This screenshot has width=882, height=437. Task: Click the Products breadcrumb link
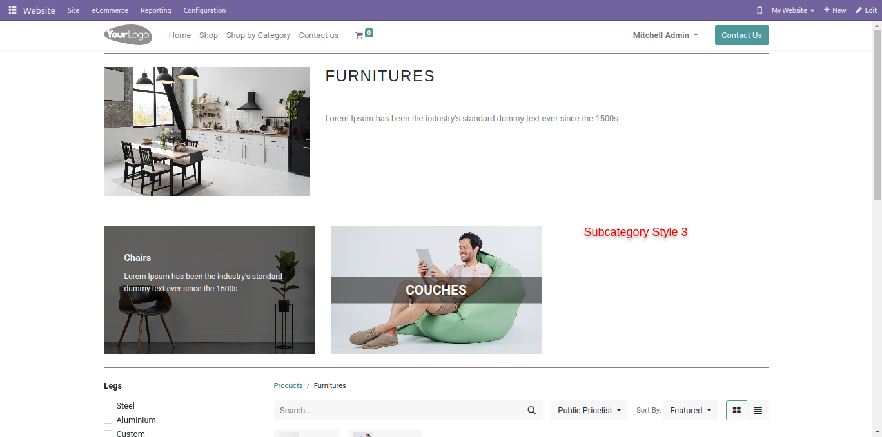point(288,385)
